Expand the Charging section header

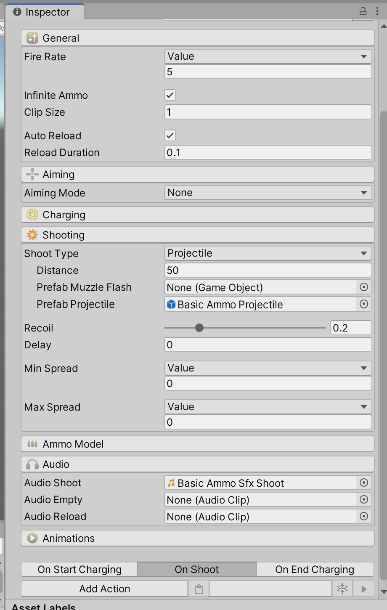[x=198, y=215]
